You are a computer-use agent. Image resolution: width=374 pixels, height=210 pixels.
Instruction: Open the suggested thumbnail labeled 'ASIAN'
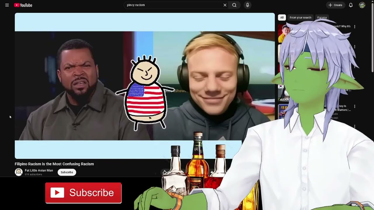(283, 93)
